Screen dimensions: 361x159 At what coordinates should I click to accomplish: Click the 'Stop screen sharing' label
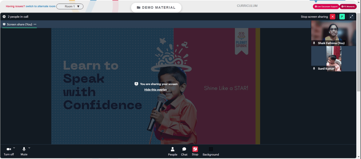(x=314, y=17)
